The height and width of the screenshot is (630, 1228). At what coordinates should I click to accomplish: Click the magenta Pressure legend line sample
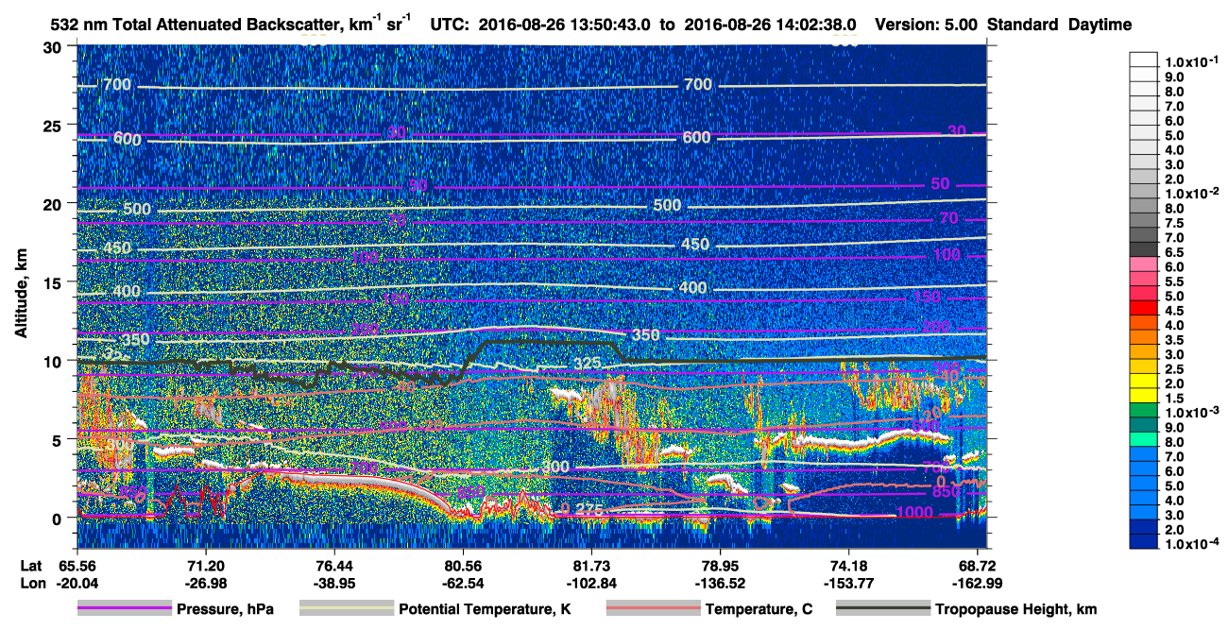pos(125,609)
